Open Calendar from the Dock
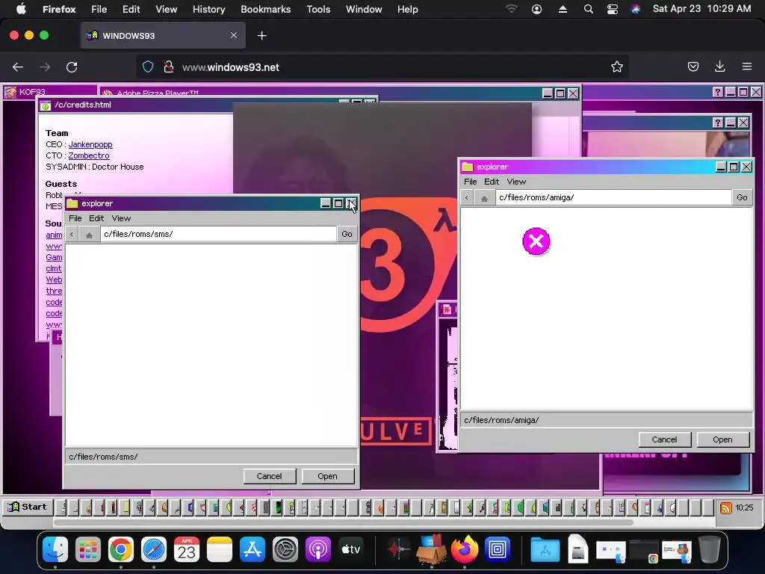The width and height of the screenshot is (765, 574). tap(186, 550)
